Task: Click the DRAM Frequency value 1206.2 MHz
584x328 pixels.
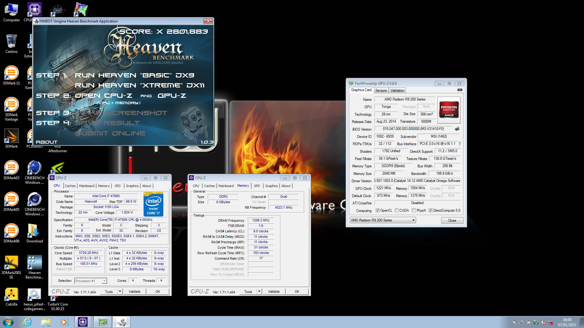Action: point(261,220)
